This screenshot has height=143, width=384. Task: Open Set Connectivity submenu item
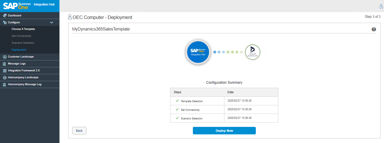pos(21,36)
